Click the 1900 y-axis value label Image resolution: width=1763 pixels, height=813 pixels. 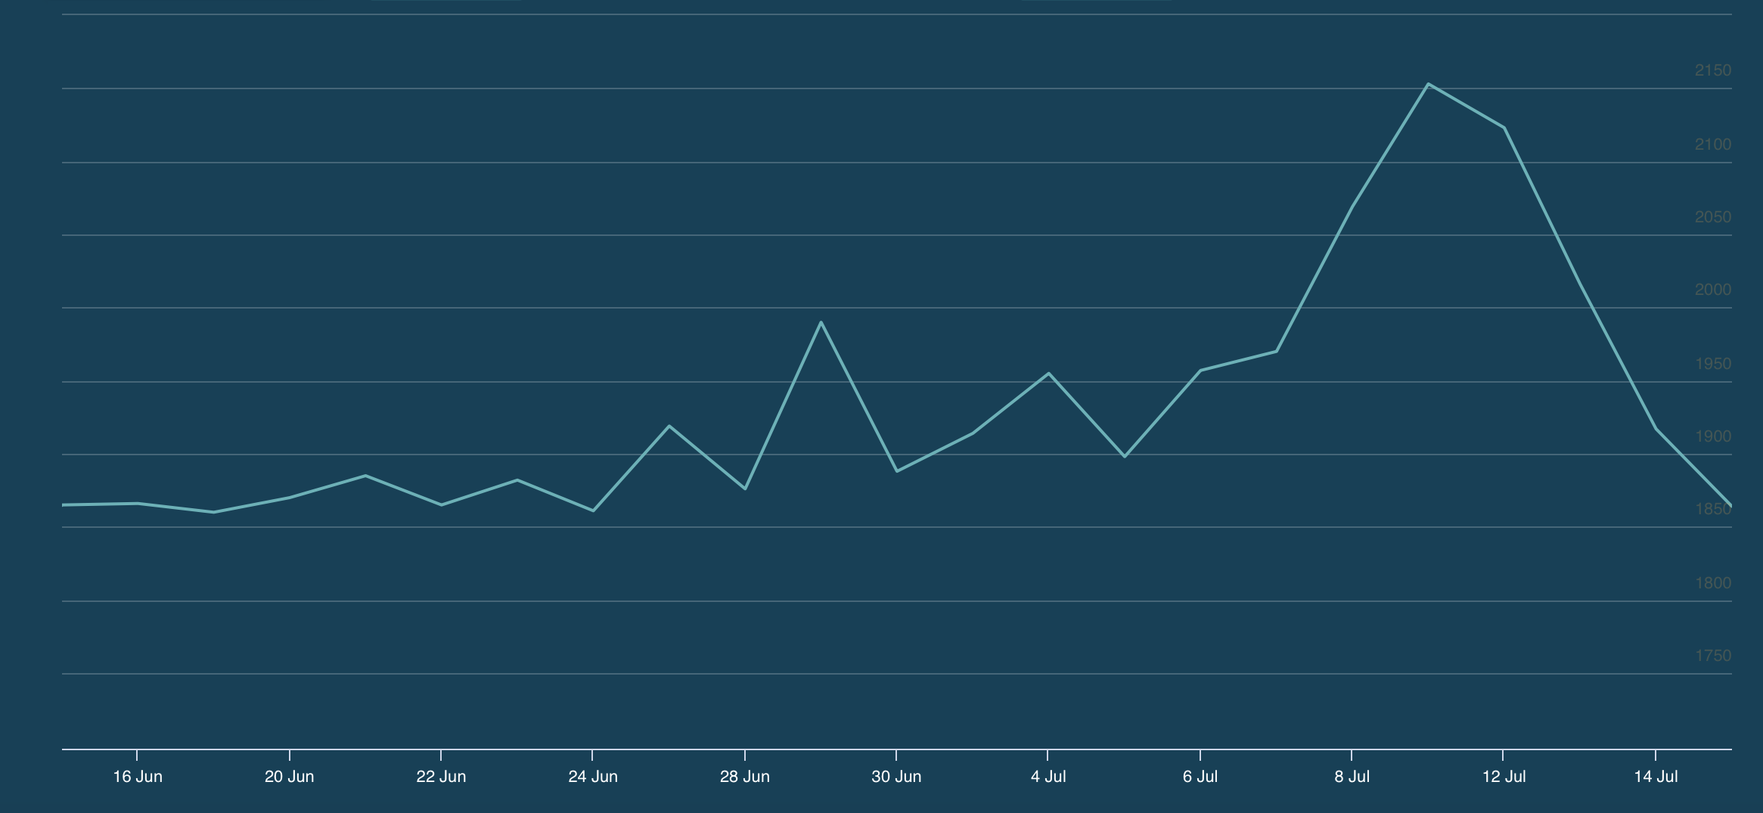tap(1712, 436)
